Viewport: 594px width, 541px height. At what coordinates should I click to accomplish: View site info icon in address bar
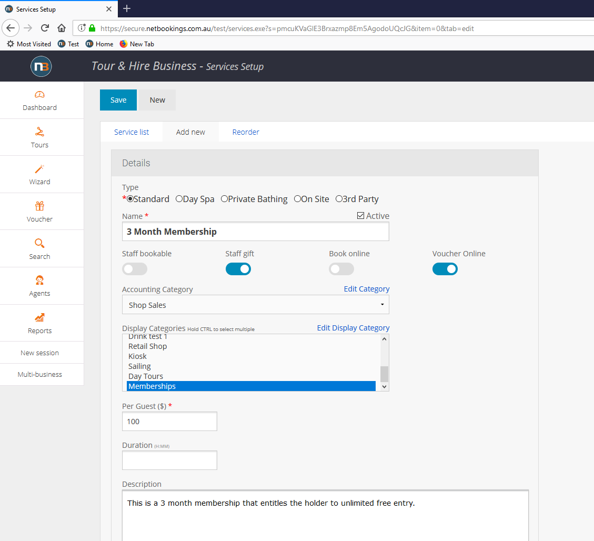point(82,28)
